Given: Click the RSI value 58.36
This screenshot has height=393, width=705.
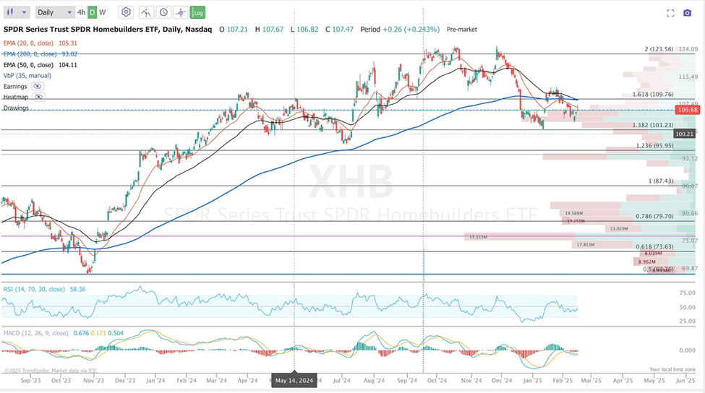Looking at the screenshot, I should click(x=78, y=289).
